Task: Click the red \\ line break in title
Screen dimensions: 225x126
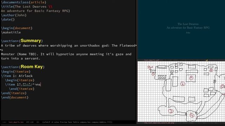Action: click(50, 7)
